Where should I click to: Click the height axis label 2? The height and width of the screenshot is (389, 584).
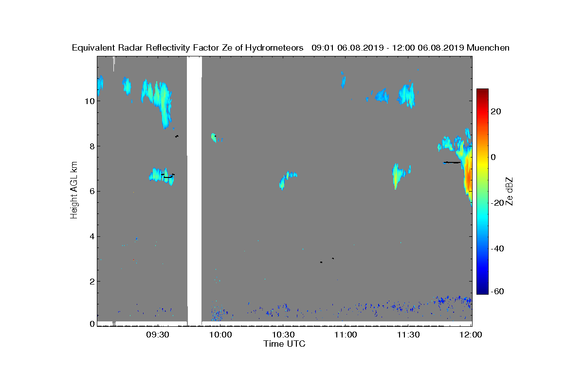coord(91,282)
